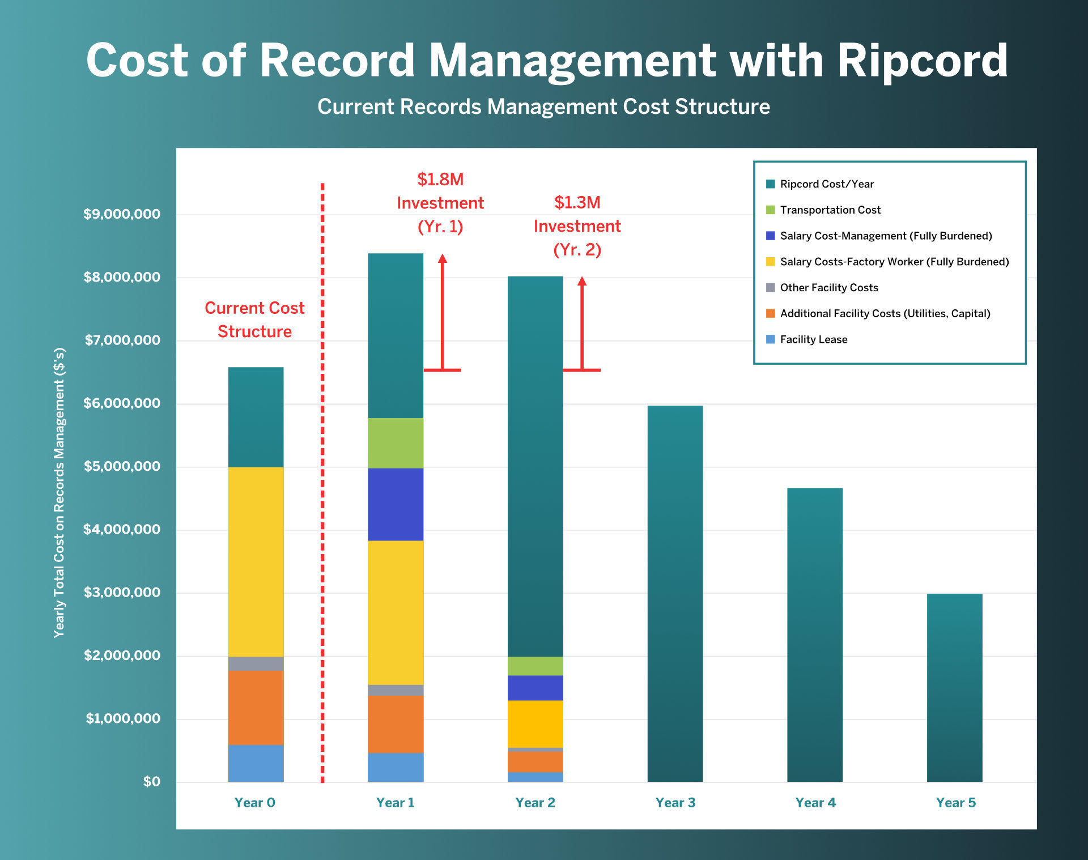This screenshot has width=1088, height=860.
Task: Expand the legend box panel
Action: pos(890,262)
